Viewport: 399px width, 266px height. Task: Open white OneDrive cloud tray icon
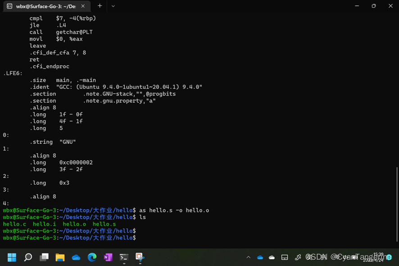coord(272,257)
